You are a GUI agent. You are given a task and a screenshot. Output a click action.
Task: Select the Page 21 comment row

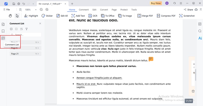26,54
